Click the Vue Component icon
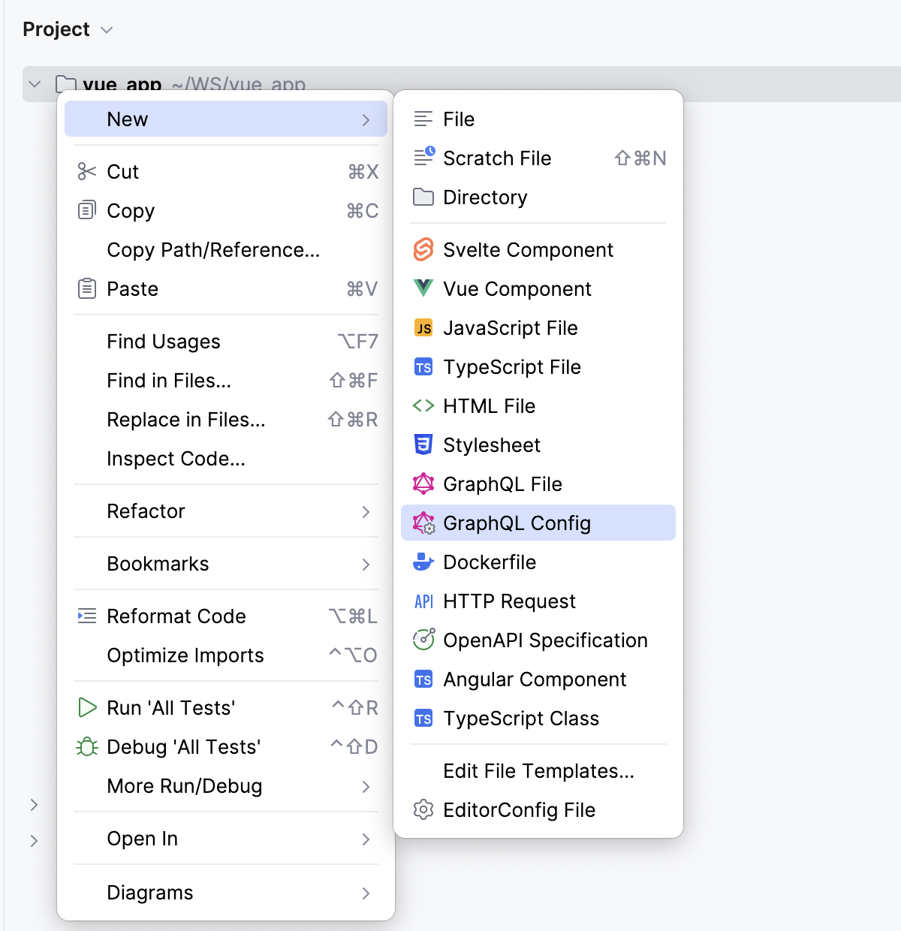This screenshot has width=901, height=931. tap(423, 288)
